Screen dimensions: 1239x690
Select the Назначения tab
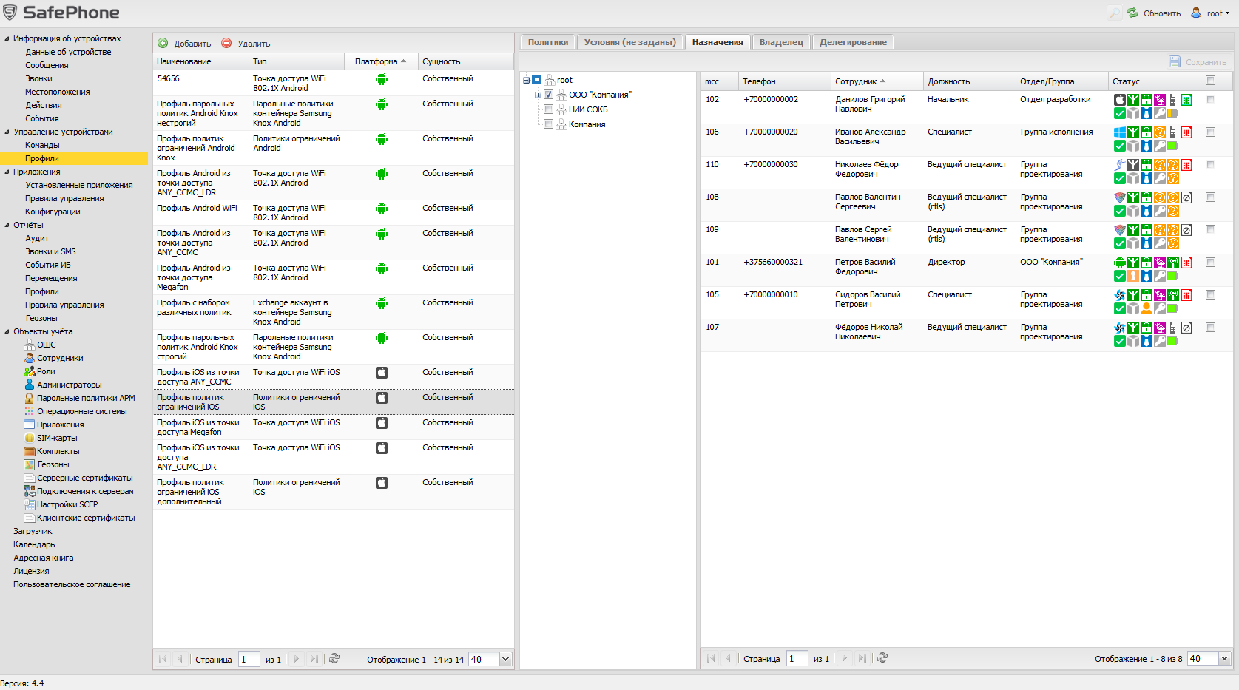pyautogui.click(x=718, y=42)
